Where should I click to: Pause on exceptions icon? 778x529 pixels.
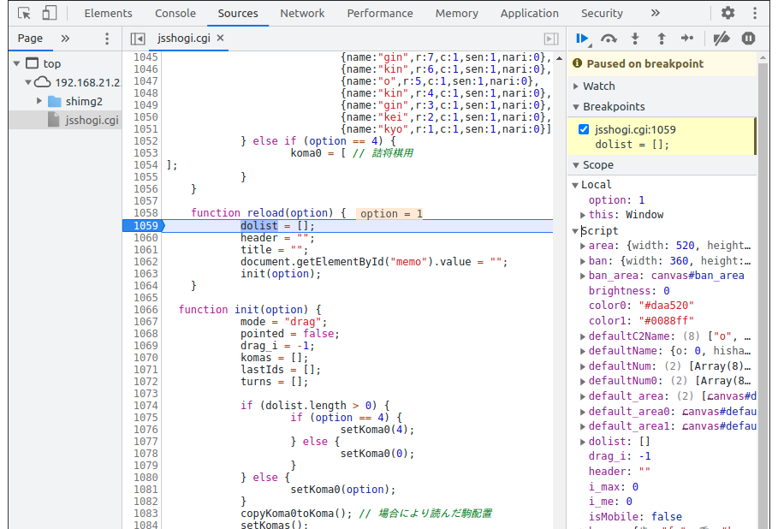click(749, 39)
